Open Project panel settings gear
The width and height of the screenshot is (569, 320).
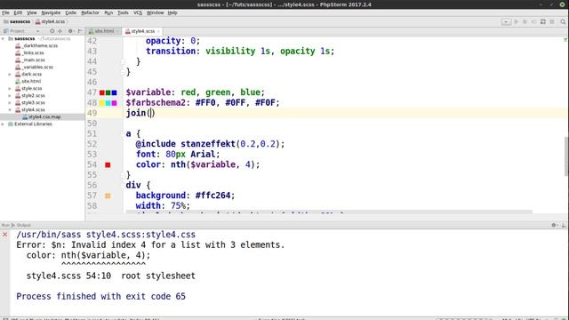point(70,31)
